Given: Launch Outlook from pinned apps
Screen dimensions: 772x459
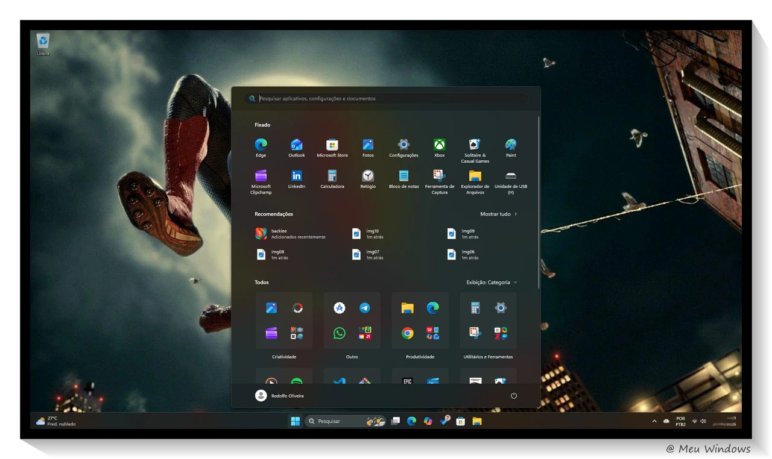Looking at the screenshot, I should click(296, 145).
